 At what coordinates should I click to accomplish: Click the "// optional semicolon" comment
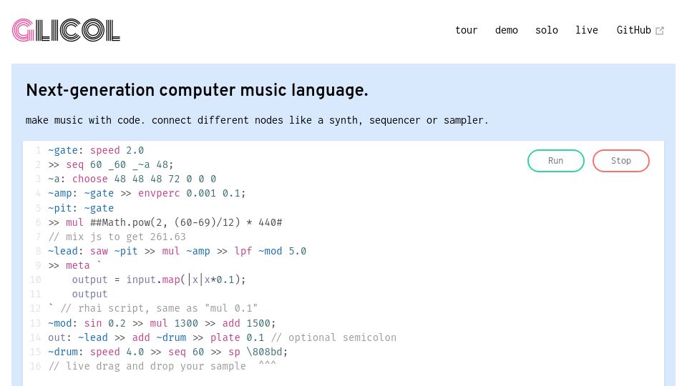click(x=333, y=338)
